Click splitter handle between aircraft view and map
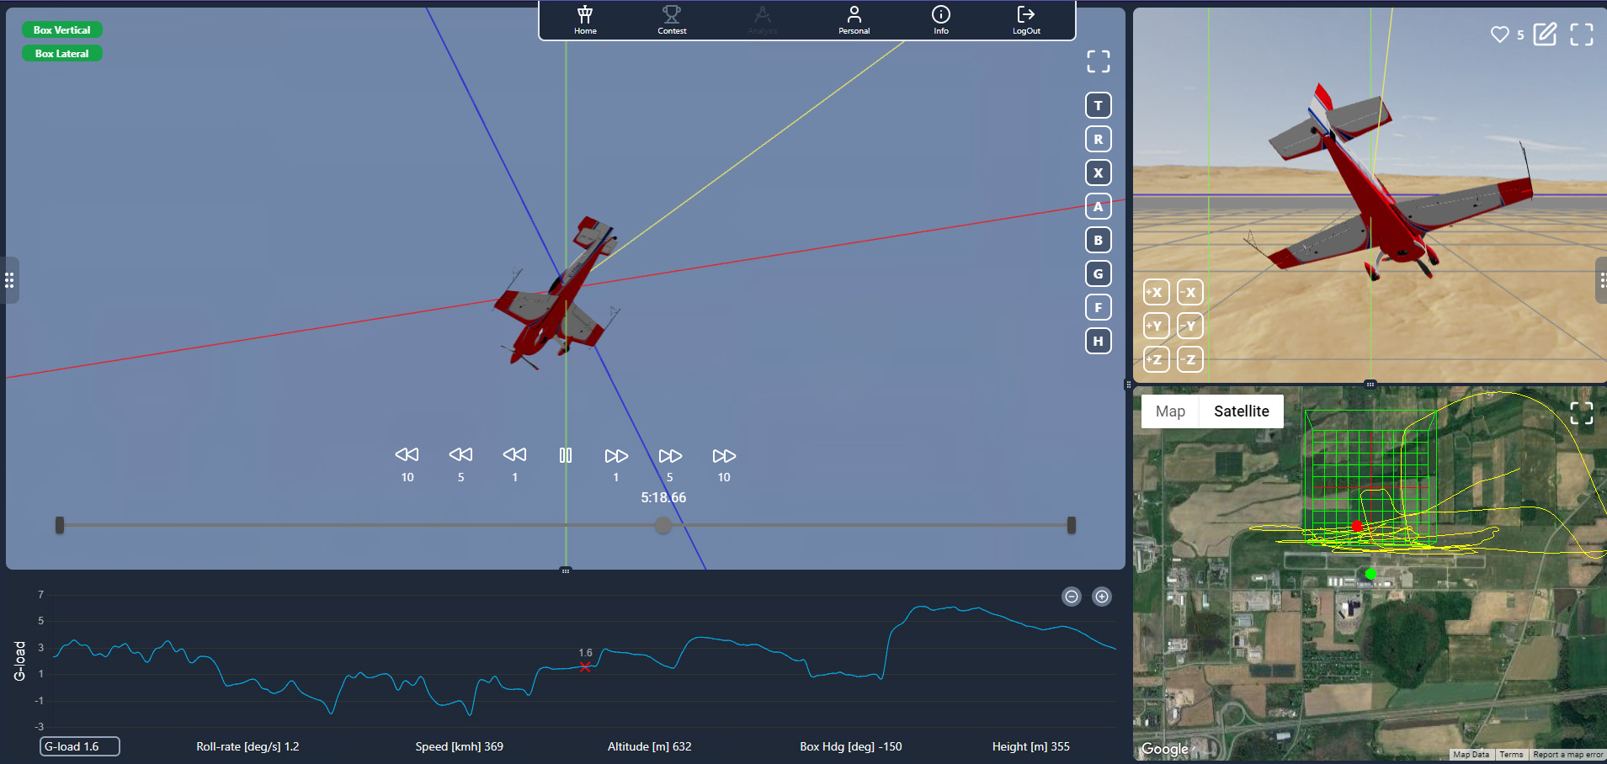The image size is (1607, 764). tap(1370, 385)
